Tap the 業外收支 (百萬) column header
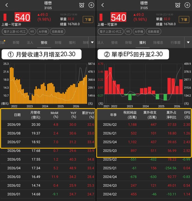192x201 pixels. 150,115
